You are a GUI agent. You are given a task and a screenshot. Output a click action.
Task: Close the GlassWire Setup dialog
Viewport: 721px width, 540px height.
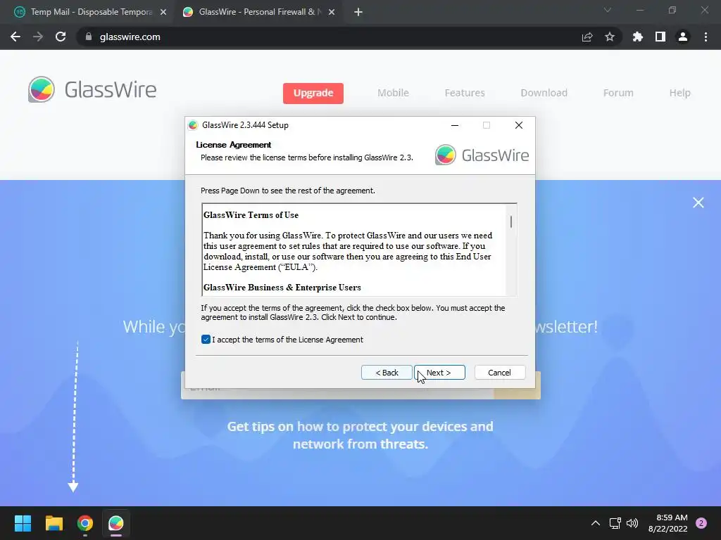(x=519, y=125)
